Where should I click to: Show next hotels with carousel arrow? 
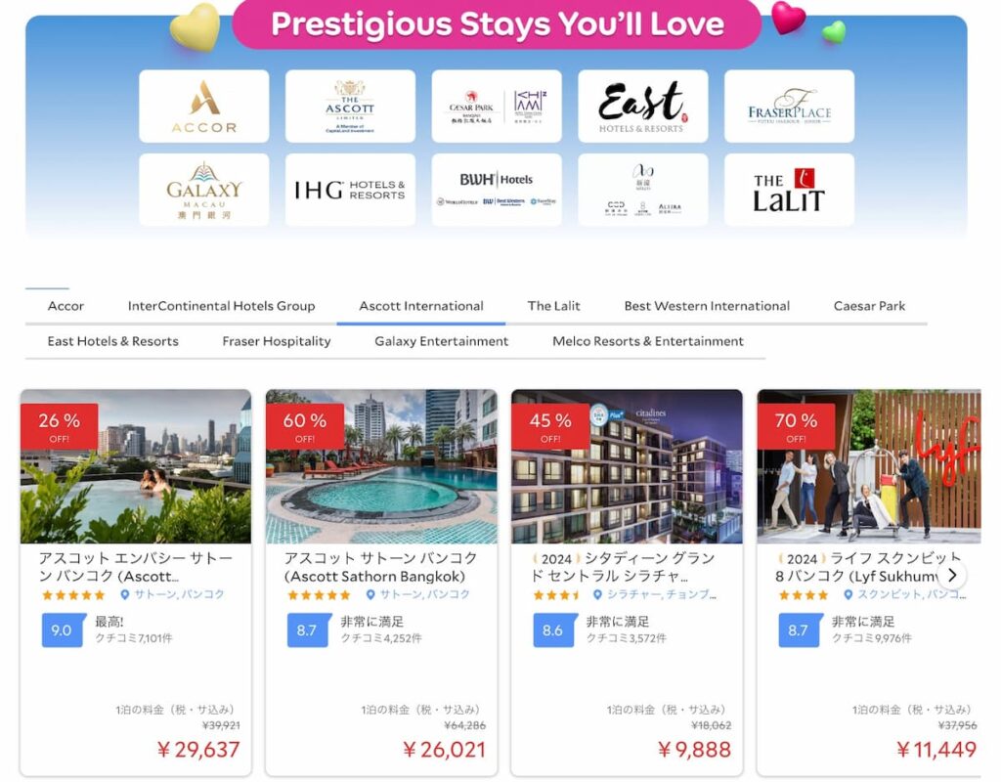click(x=952, y=575)
